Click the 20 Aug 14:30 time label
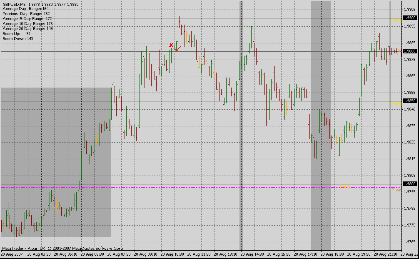The image size is (419, 259). tap(254, 254)
